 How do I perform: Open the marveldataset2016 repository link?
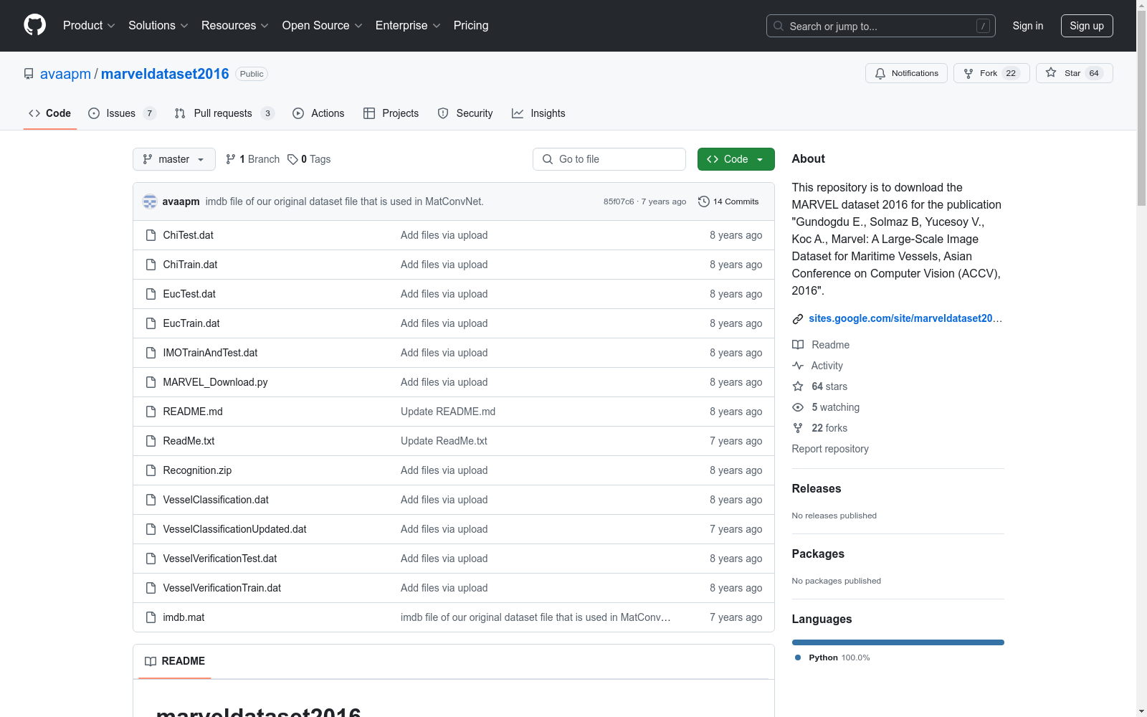click(165, 74)
